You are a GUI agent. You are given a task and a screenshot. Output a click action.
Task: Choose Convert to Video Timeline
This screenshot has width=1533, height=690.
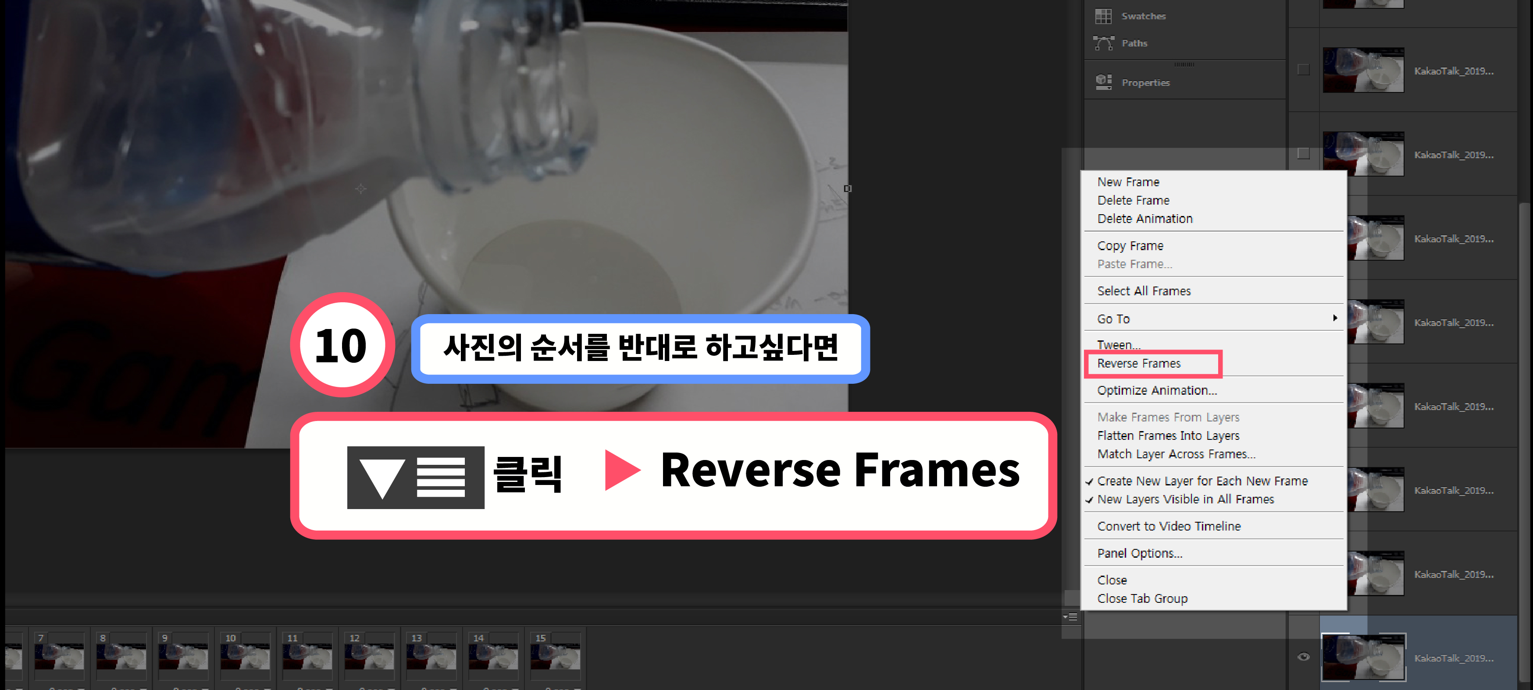[1168, 526]
